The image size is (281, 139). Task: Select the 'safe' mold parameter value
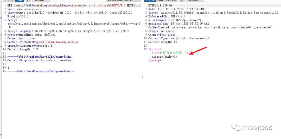point(38,5)
